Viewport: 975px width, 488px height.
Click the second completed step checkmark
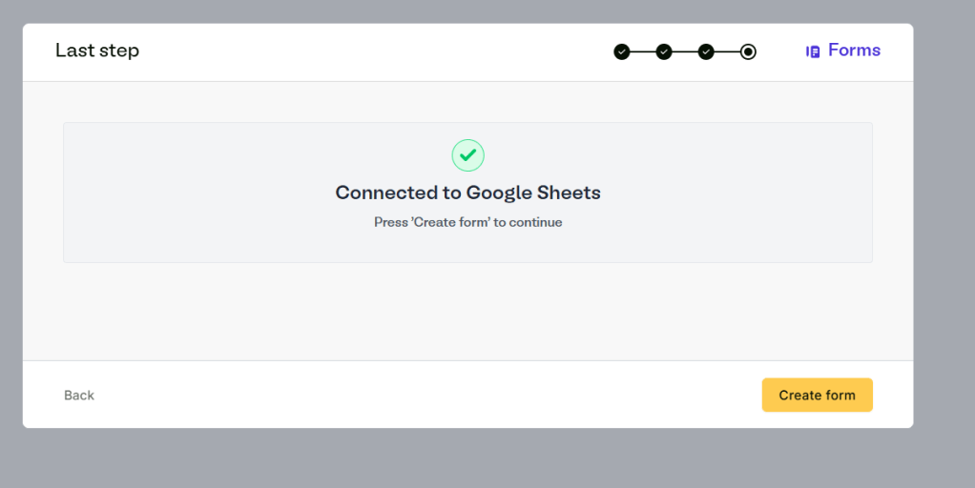point(664,51)
